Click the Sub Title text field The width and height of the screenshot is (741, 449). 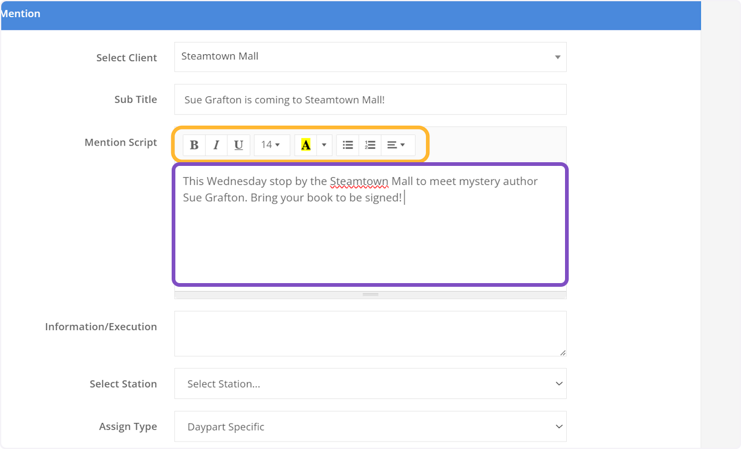[370, 99]
